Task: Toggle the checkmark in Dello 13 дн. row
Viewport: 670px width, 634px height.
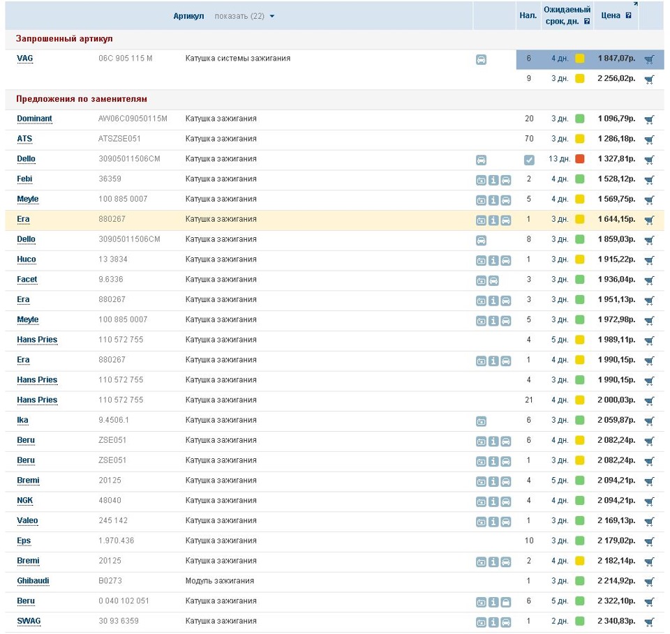Action: coord(529,160)
